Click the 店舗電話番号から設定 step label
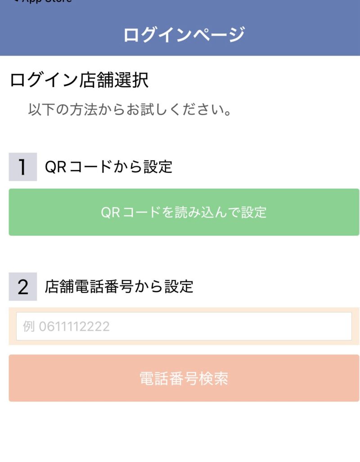Image resolution: width=360 pixels, height=462 pixels. click(119, 286)
